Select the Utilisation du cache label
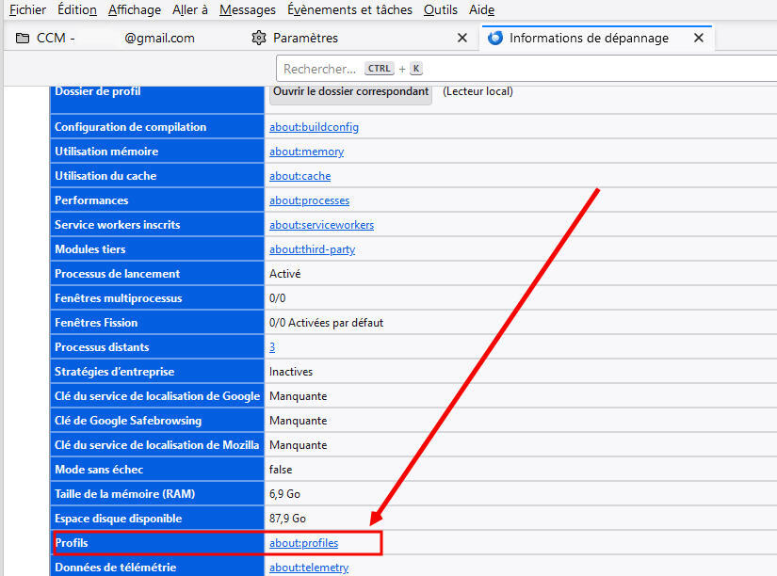 (x=105, y=176)
